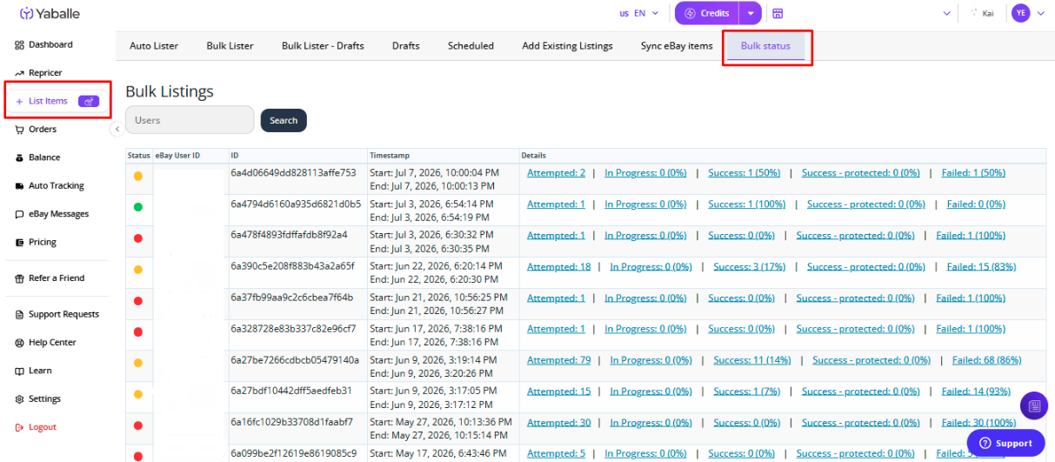
Task: Click the Attempted: 18 link
Action: (559, 267)
